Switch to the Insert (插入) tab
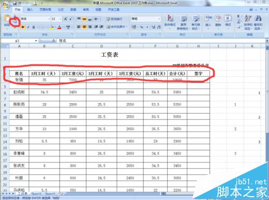The image size is (269, 200). pyautogui.click(x=30, y=10)
